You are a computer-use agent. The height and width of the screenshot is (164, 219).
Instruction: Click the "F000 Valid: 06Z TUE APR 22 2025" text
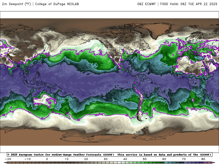[189, 4]
